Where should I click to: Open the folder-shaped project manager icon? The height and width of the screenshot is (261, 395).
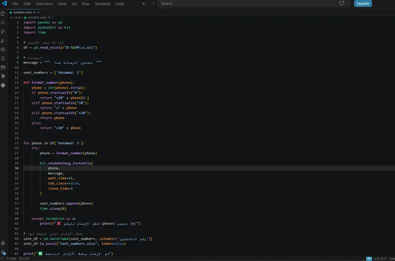pos(3,67)
